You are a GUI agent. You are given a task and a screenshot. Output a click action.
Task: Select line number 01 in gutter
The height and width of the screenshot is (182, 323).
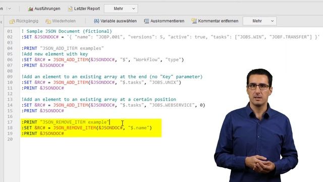10,31
